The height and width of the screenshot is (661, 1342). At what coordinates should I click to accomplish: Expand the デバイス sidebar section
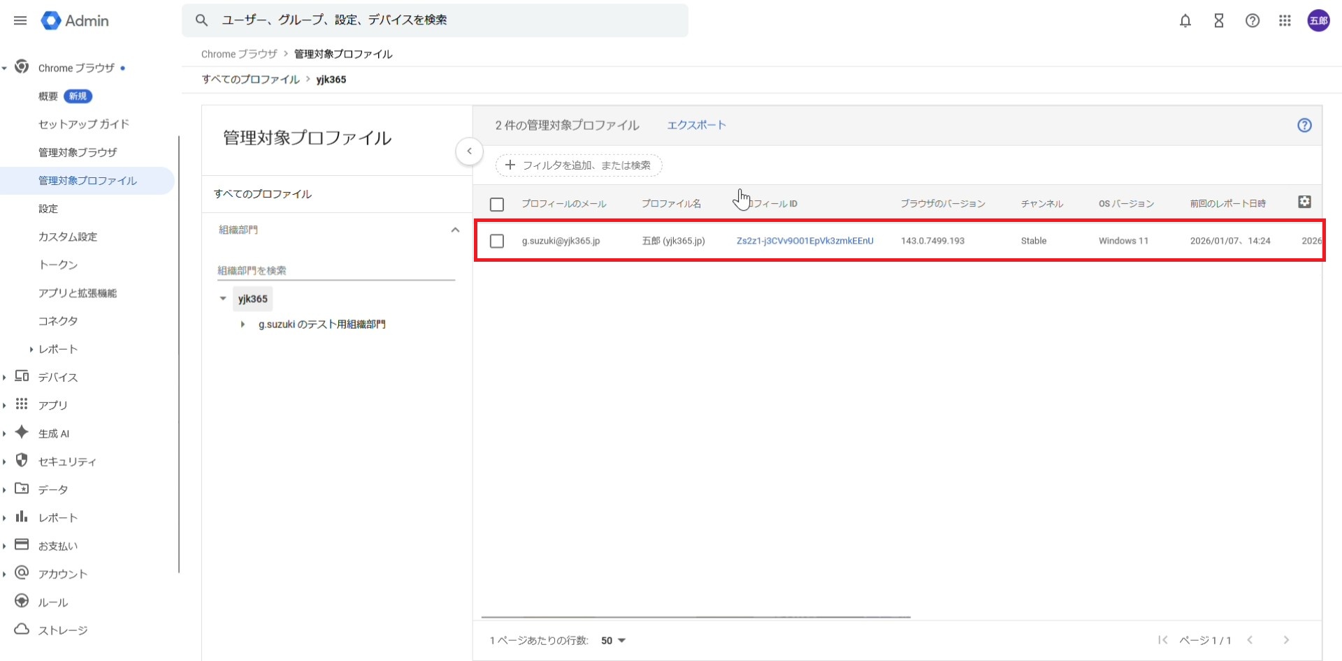5,378
